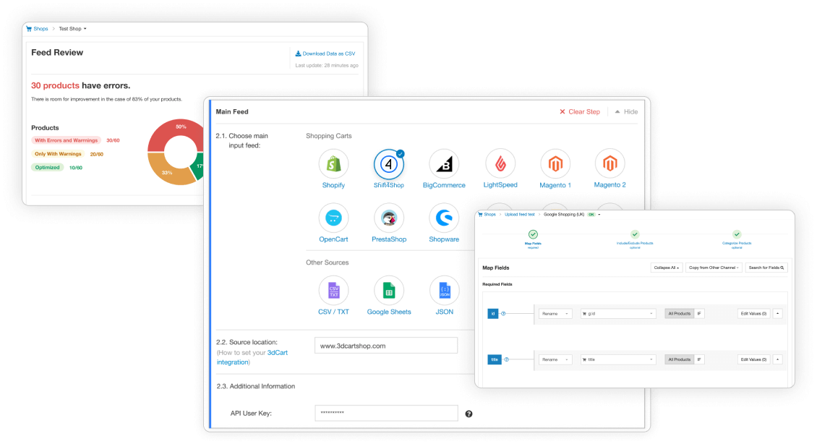Open the Upload feed test breadcrumb
Image resolution: width=817 pixels, height=444 pixels.
click(x=520, y=214)
